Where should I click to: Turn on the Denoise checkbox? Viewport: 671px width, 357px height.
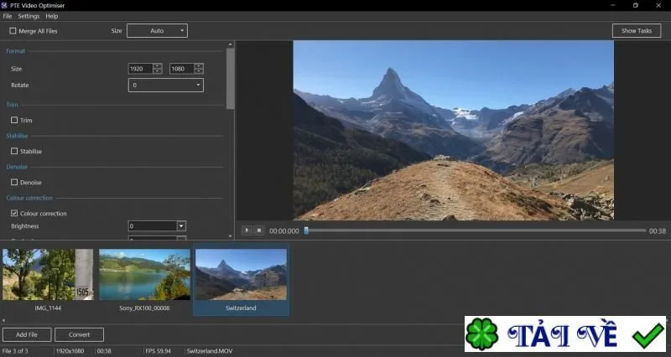pyautogui.click(x=14, y=182)
